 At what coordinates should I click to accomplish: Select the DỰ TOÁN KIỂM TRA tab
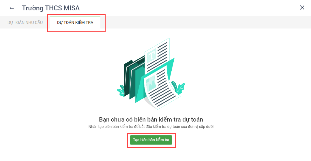pyautogui.click(x=75, y=22)
